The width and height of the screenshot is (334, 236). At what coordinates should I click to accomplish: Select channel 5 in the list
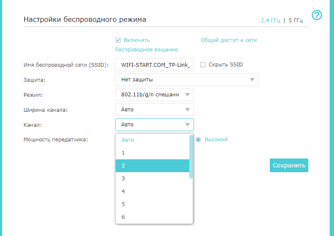point(152,204)
